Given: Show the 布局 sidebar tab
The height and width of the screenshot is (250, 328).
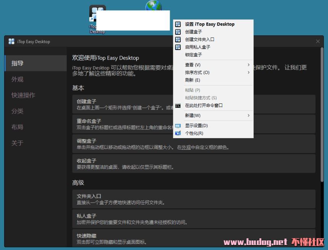Looking at the screenshot, I should [35, 127].
